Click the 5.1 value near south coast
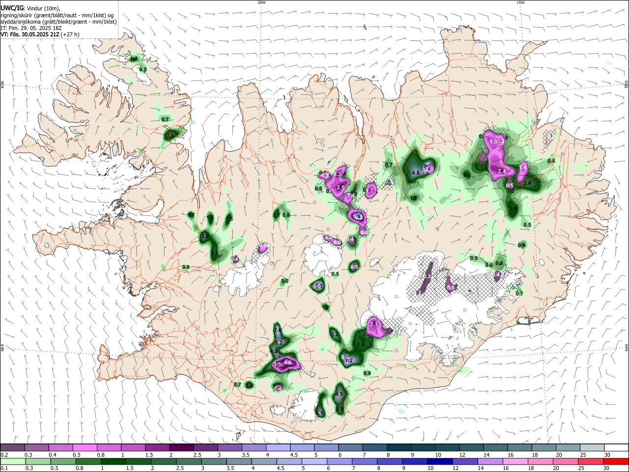This screenshot has height=472, width=629. 319,413
